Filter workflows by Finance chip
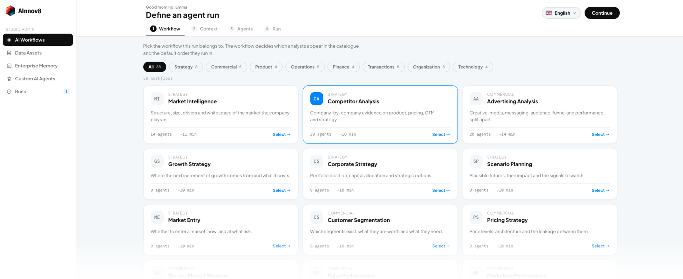The image size is (683, 279). pos(343,67)
